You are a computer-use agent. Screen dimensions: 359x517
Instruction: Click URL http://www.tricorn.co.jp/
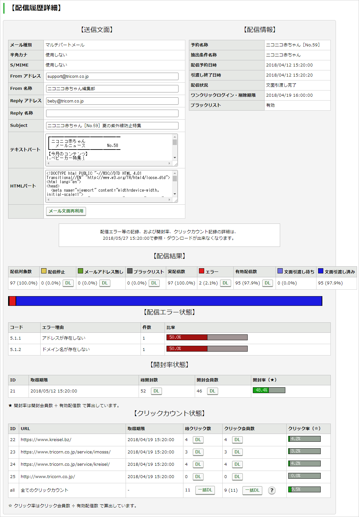coord(48,477)
